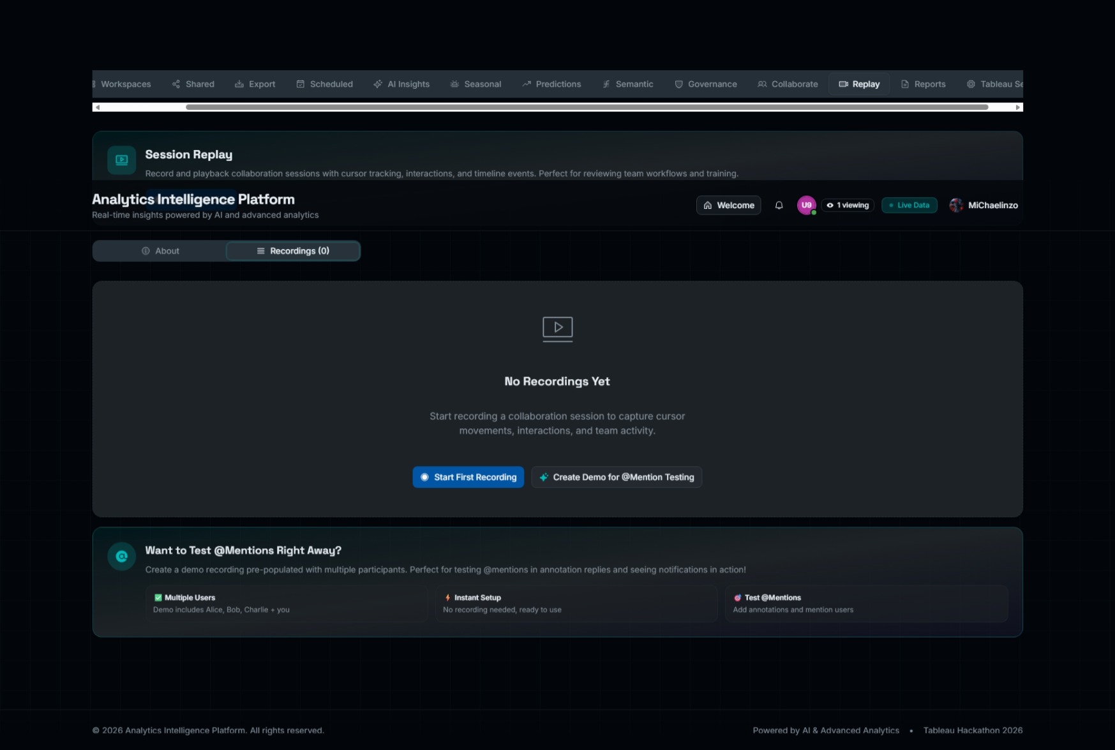Click the Multiple Users card

287,604
